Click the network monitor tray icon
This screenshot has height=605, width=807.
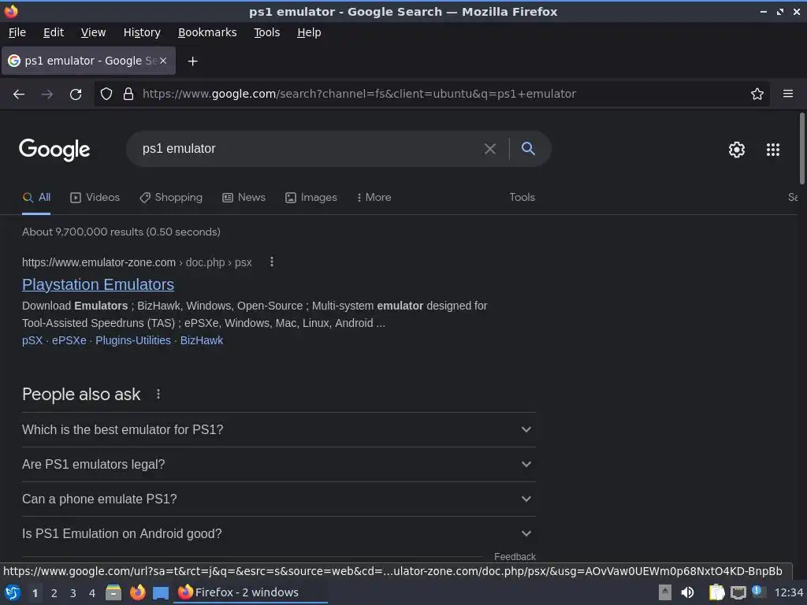(738, 593)
